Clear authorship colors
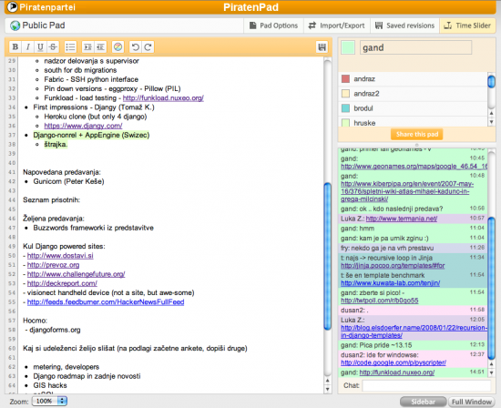The width and height of the screenshot is (501, 408). coord(118,47)
